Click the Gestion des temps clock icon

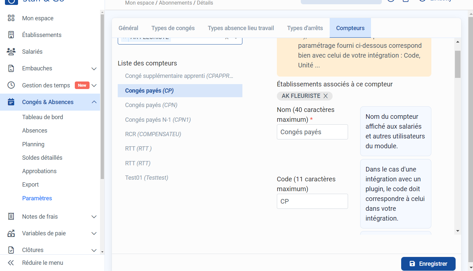click(x=11, y=85)
